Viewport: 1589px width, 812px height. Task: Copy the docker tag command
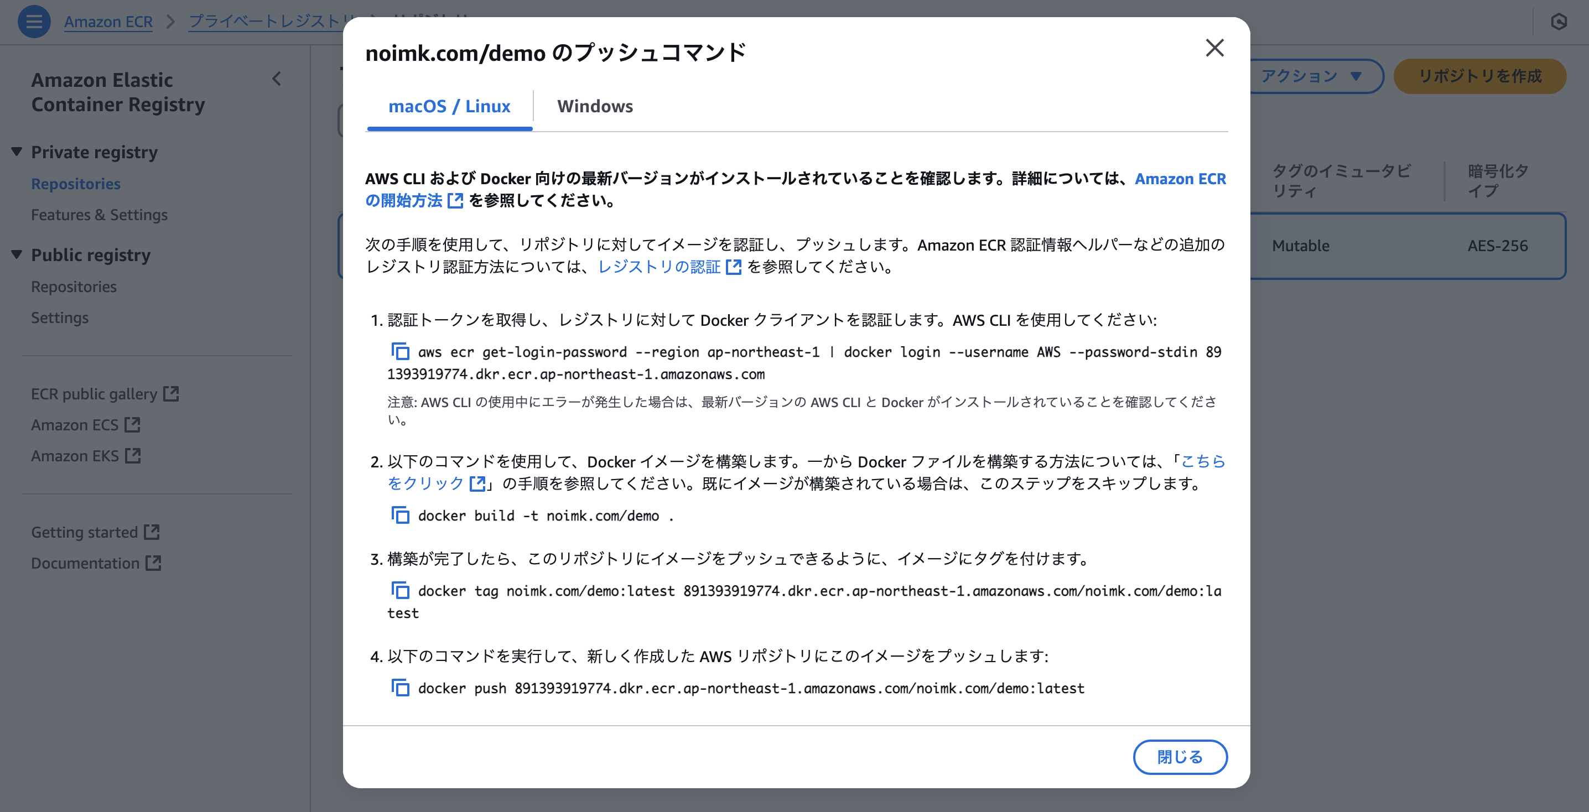(x=401, y=591)
